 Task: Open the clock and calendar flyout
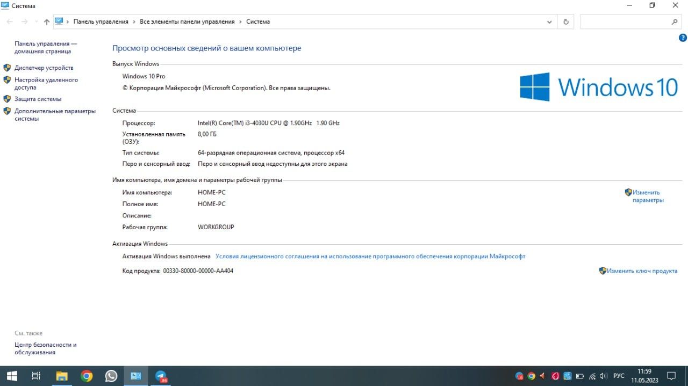644,376
